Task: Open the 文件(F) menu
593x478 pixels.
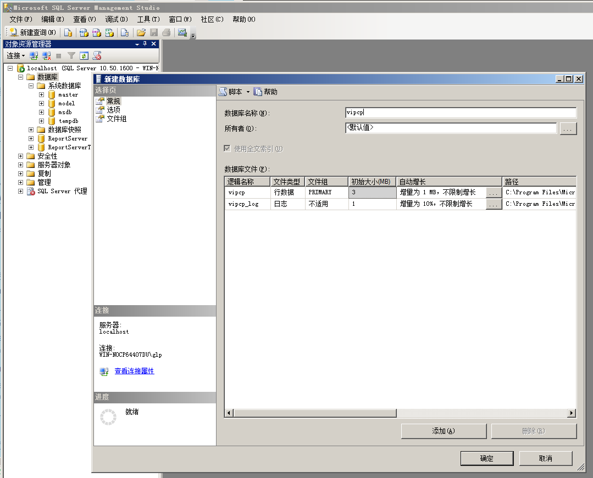Action: pos(21,19)
